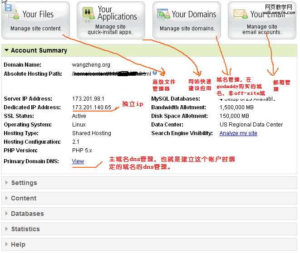The image size is (300, 253).
Task: Collapse the Account Summary section
Action: tap(6, 51)
